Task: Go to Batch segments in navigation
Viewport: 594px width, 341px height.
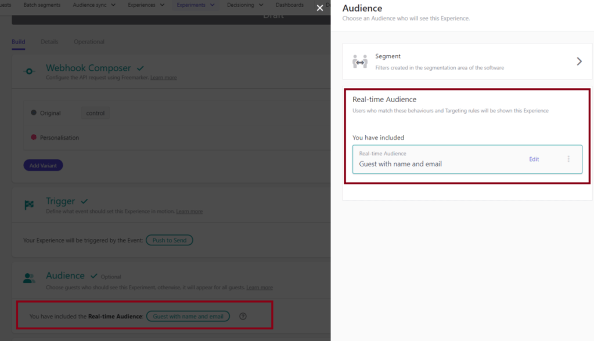Action: 42,5
